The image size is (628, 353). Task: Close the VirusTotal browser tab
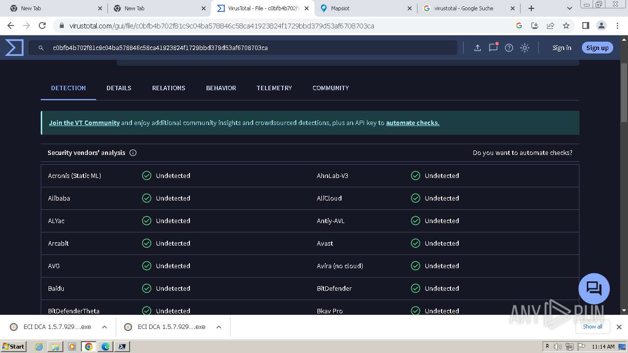(306, 8)
